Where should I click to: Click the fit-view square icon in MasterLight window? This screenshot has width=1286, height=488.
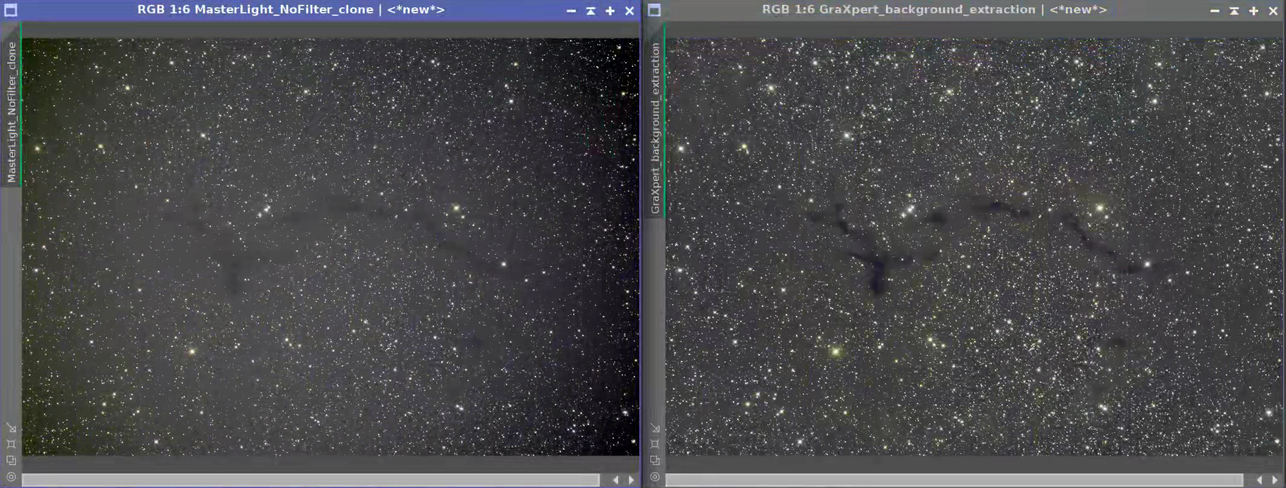click(x=11, y=444)
